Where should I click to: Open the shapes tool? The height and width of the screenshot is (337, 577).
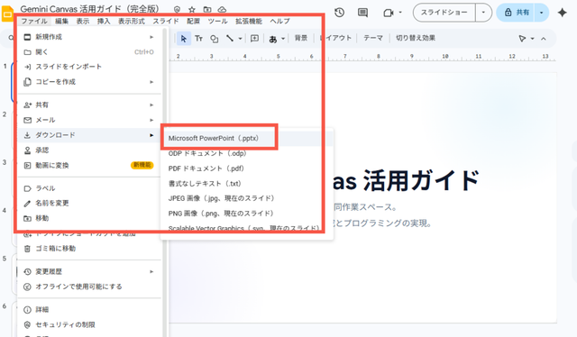pyautogui.click(x=215, y=38)
